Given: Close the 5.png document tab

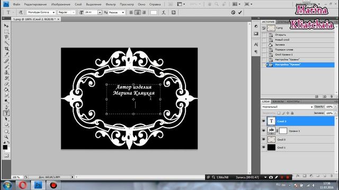Looking at the screenshot, I should coord(58,20).
